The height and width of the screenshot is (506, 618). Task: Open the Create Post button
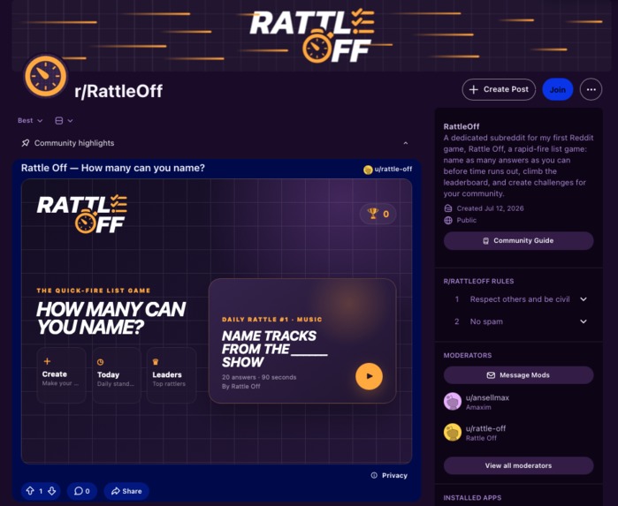pos(499,89)
